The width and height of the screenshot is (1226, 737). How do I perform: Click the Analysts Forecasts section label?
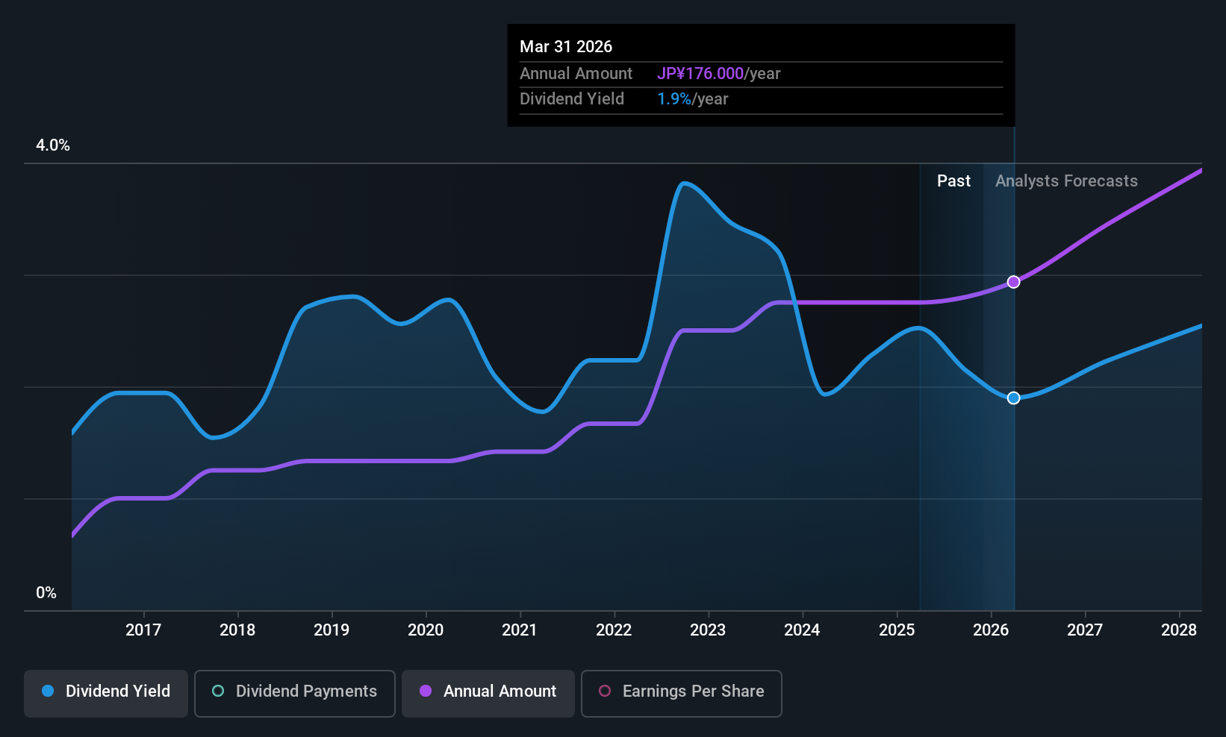(x=1066, y=181)
